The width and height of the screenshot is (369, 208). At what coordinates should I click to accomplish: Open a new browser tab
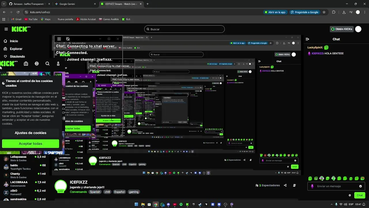tap(148, 4)
